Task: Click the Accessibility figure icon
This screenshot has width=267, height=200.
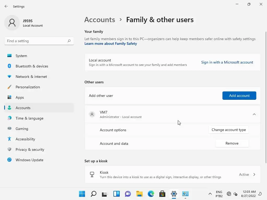Action: [x=9, y=139]
